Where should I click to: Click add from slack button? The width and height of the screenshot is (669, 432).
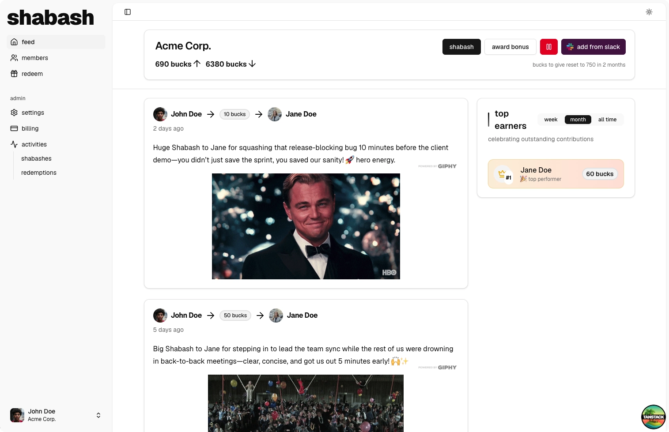[593, 47]
